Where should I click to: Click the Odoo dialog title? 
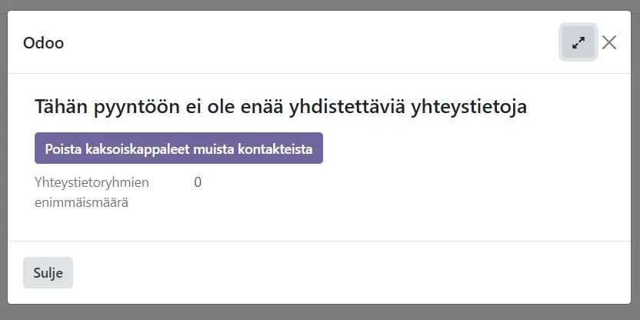click(x=43, y=43)
